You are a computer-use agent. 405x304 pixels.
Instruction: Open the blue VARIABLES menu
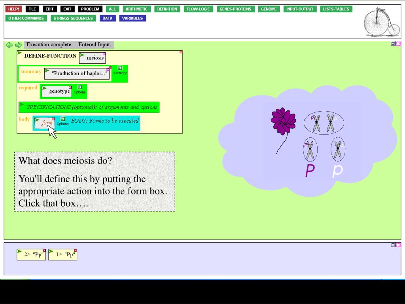[x=132, y=18]
